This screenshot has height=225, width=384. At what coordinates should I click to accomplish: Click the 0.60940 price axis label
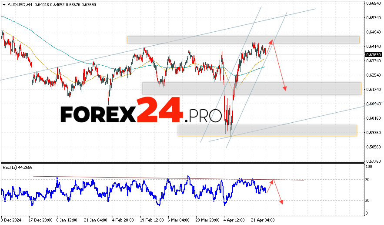coord(374,104)
